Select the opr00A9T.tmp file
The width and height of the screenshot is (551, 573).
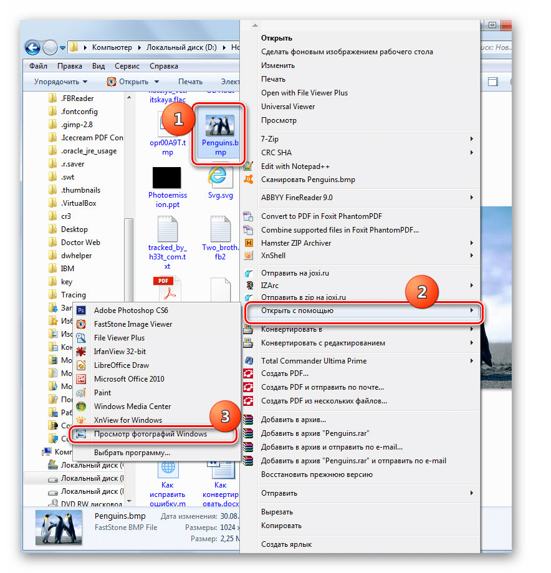(x=168, y=133)
